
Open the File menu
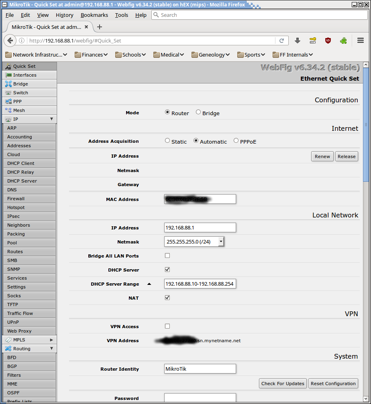(10, 15)
